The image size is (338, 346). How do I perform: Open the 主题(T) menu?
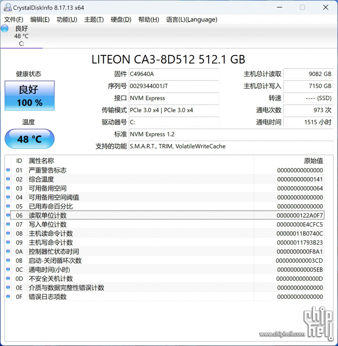(94, 20)
